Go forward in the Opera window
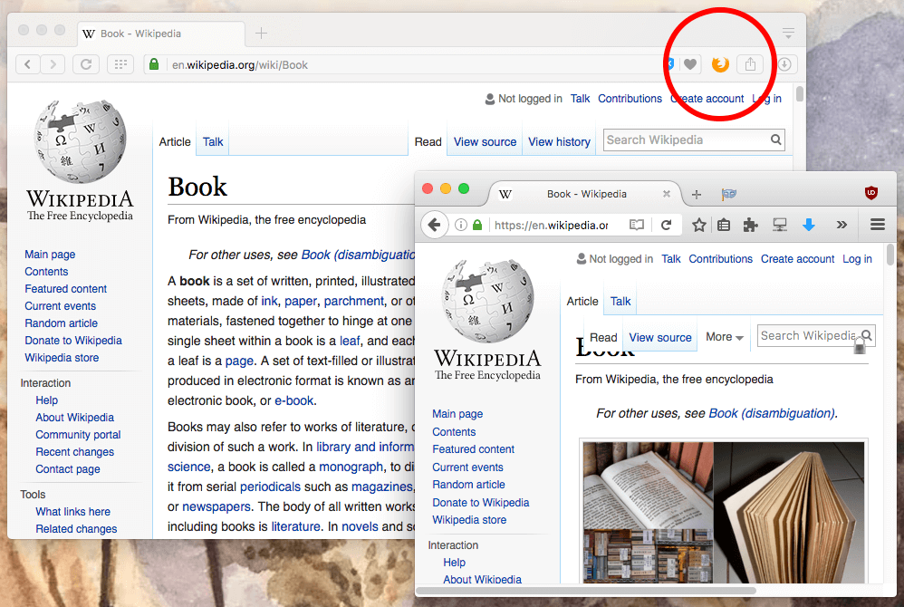The width and height of the screenshot is (904, 607). click(53, 64)
